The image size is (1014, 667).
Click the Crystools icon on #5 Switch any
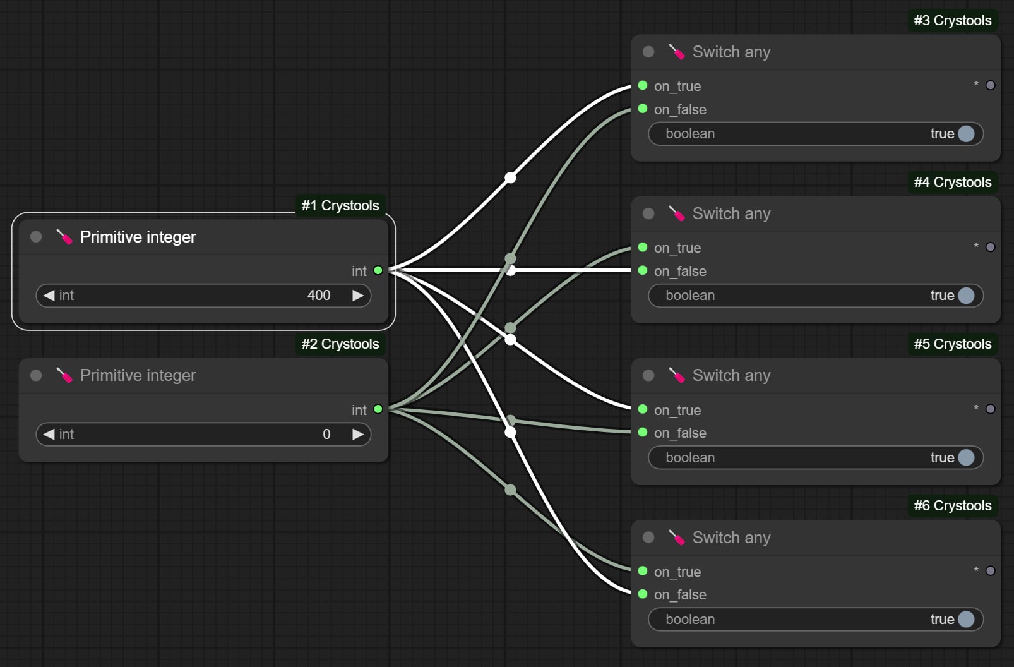point(677,375)
